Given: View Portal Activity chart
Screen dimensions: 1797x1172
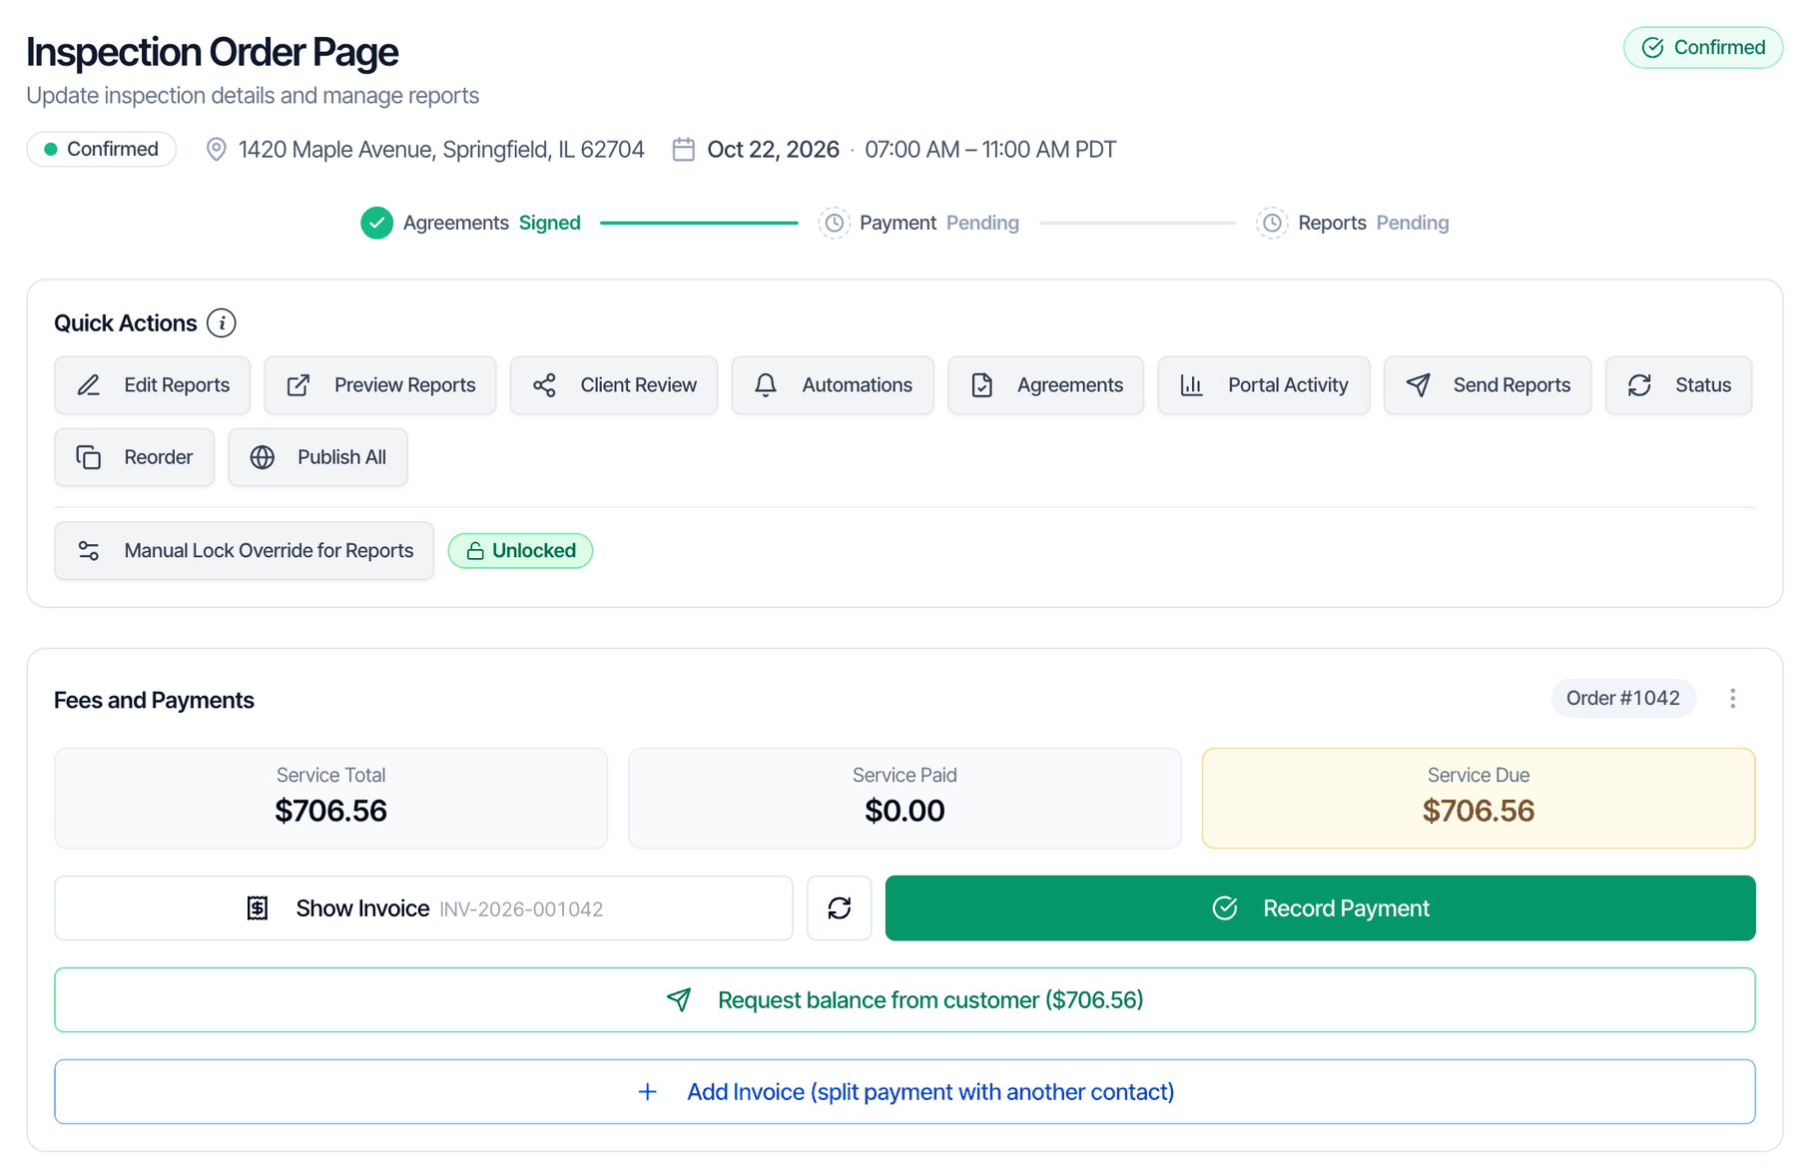Looking at the screenshot, I should point(1264,385).
